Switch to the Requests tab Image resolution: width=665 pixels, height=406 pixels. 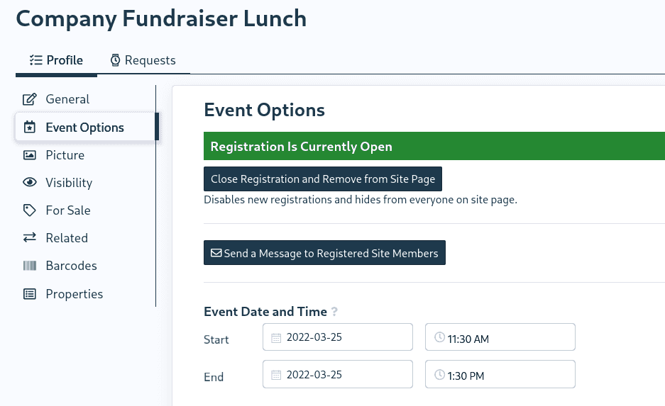tap(143, 60)
